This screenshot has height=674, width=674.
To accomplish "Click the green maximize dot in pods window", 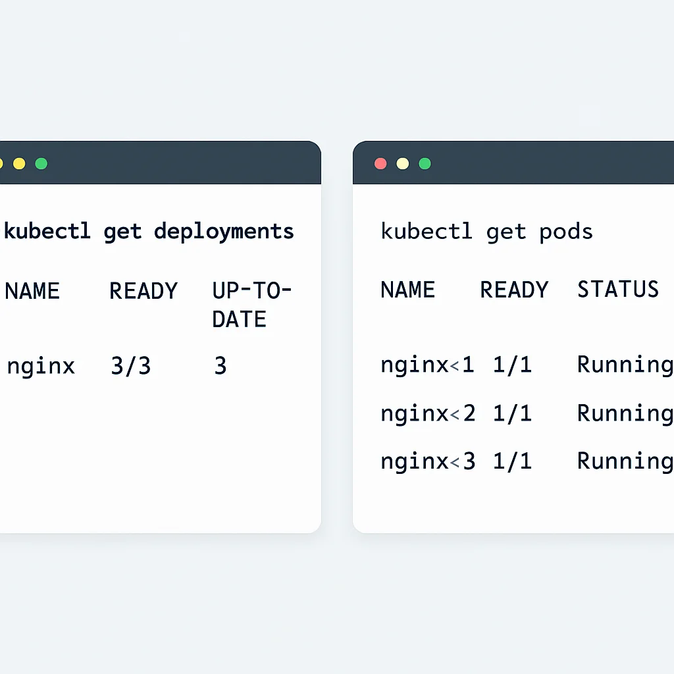I will tap(425, 163).
